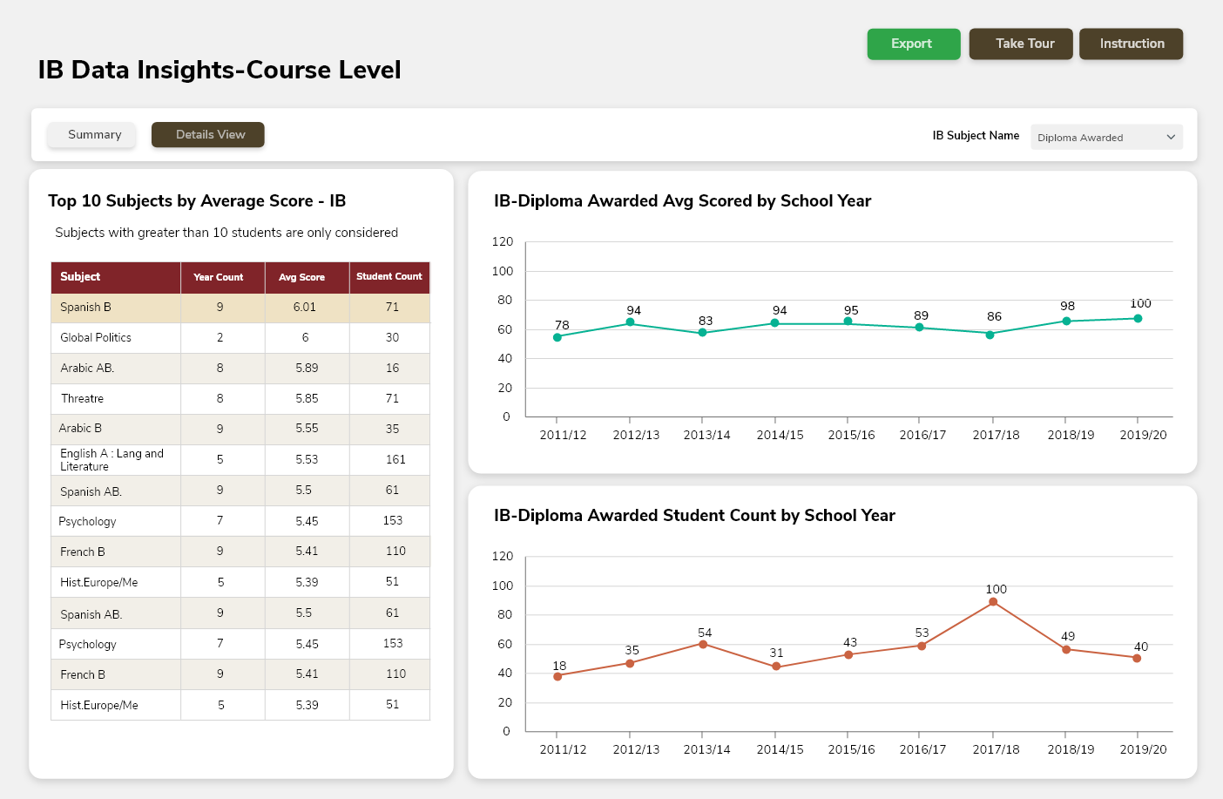Screen dimensions: 1223x799
Task: Click the student count point labeled 53
Action: coord(922,646)
